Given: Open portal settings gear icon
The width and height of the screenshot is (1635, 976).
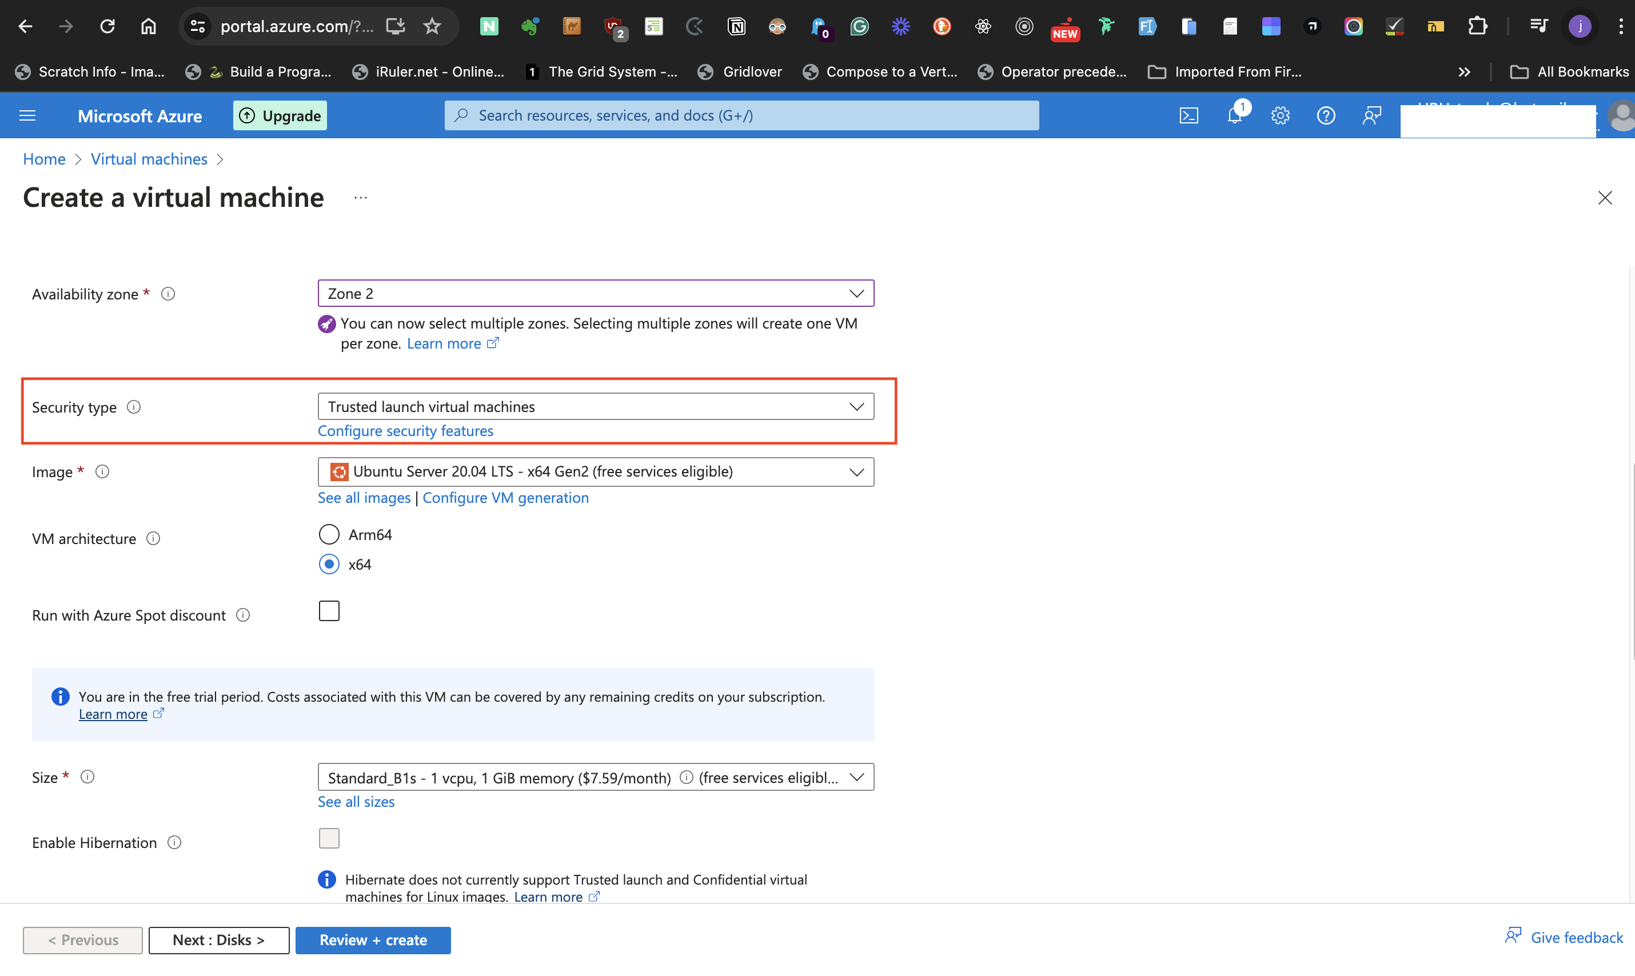Looking at the screenshot, I should click(1280, 116).
